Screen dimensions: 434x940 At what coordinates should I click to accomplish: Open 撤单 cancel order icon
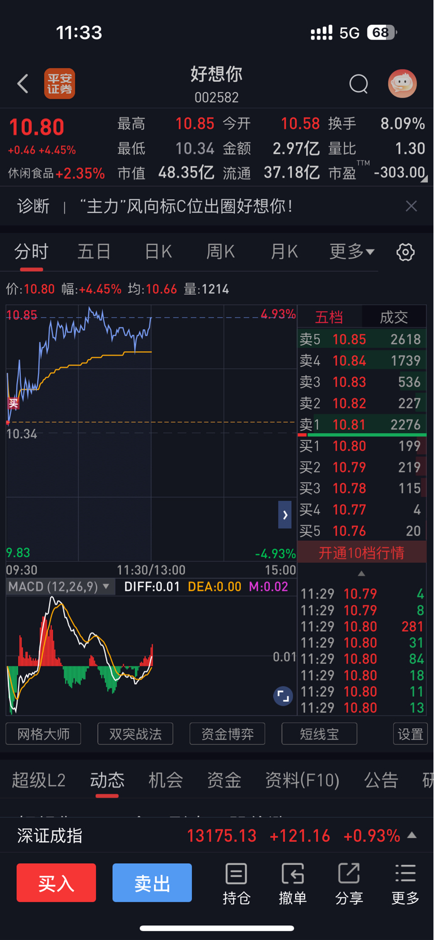[292, 884]
